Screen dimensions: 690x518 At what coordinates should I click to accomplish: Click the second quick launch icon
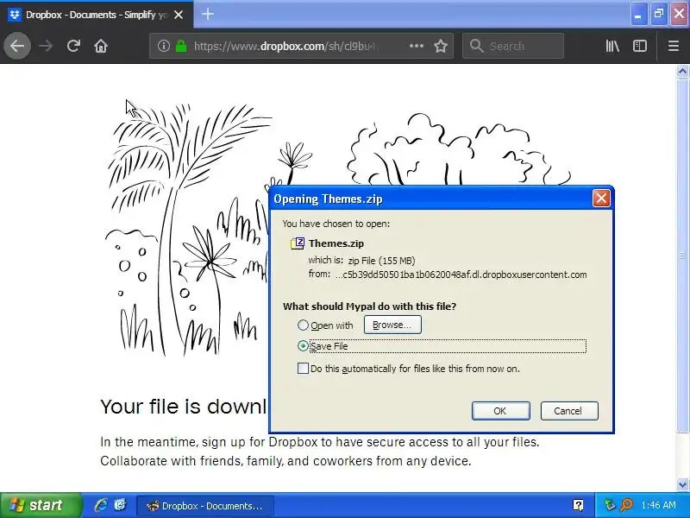[120, 505]
